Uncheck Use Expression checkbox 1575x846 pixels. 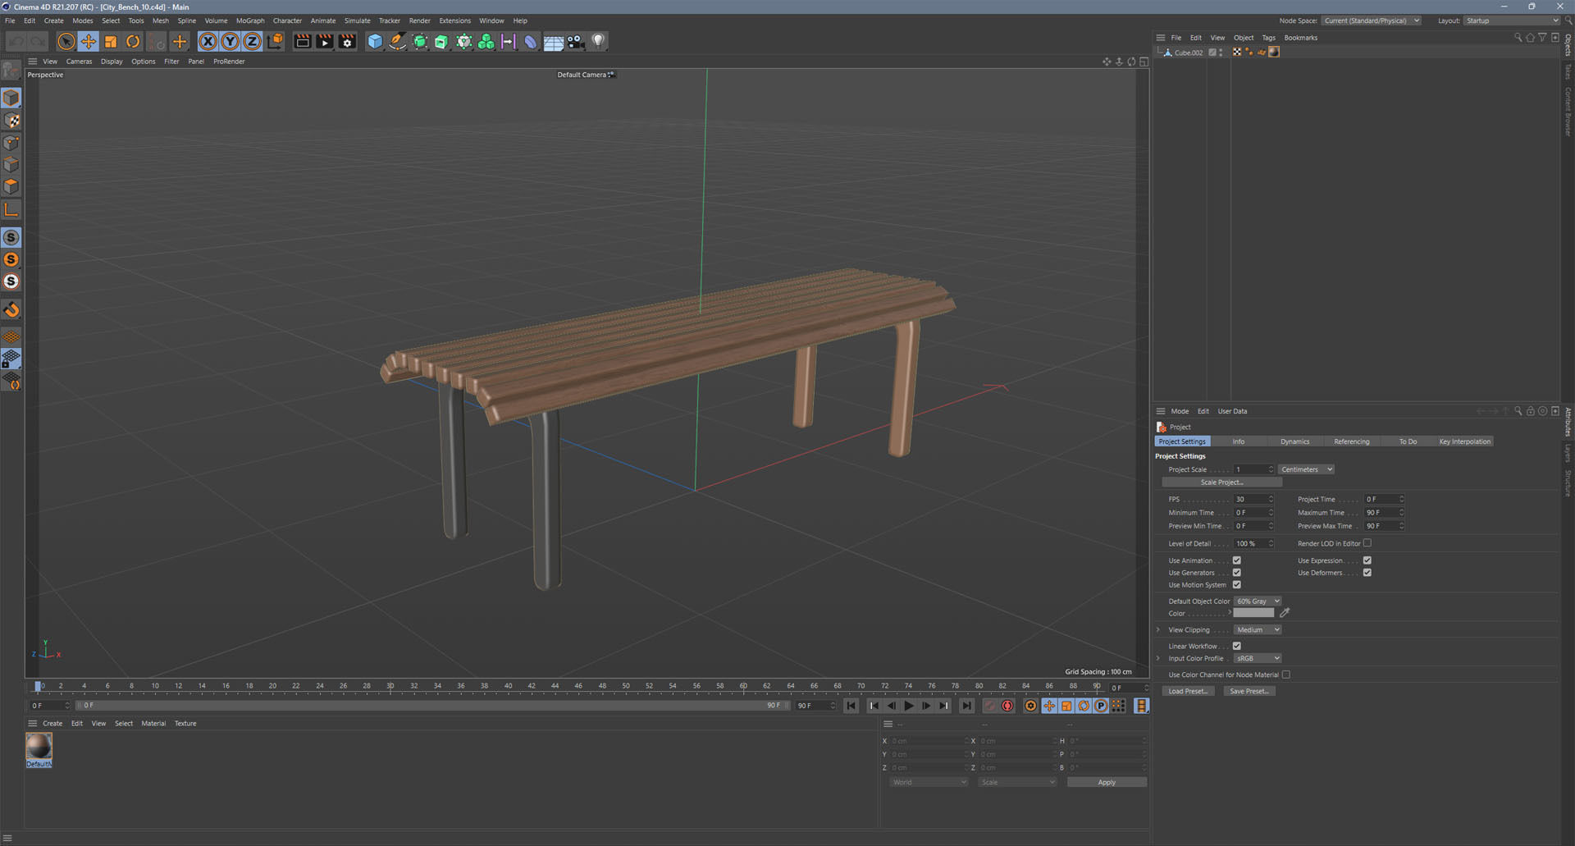(x=1367, y=560)
